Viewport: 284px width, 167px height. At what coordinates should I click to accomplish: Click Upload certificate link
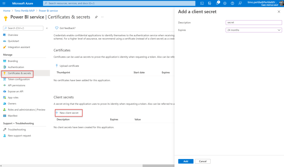click(x=69, y=66)
